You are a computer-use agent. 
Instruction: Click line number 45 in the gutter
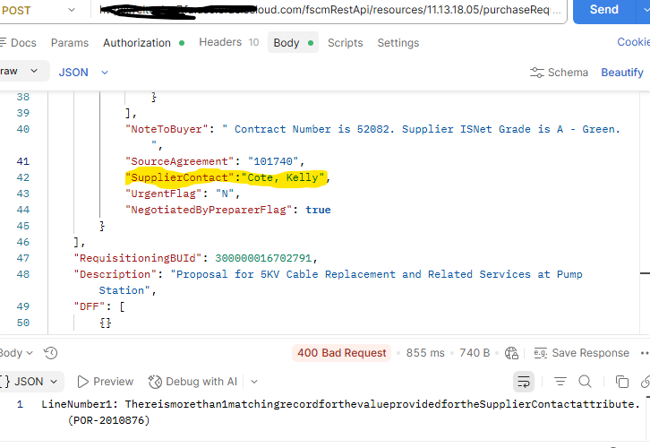pos(22,226)
